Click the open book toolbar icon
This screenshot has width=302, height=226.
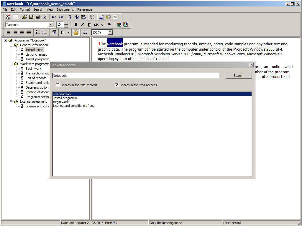(x=109, y=17)
